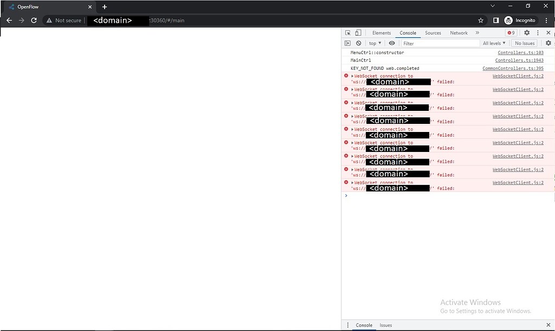Click the error count badge showing 9
Viewport: 555px width, 331px height.
[x=510, y=32]
